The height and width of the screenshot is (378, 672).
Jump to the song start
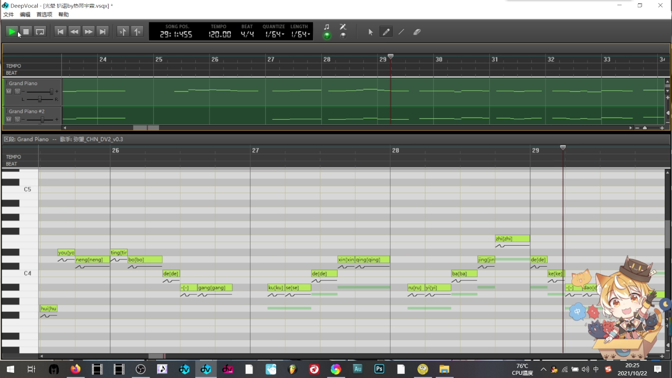click(x=60, y=32)
